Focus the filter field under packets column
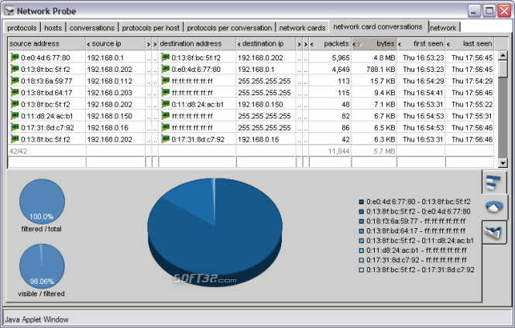515x328 pixels. 330,162
